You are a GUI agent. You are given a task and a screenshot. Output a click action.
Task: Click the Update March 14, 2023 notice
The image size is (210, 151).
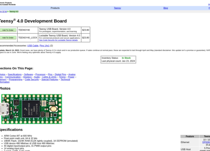click(x=105, y=51)
